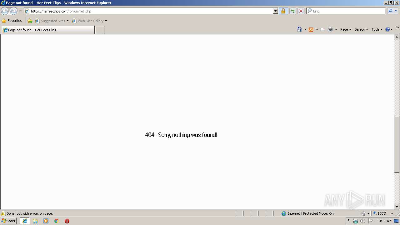Open the Favorites star button
Image resolution: width=400 pixels, height=225 pixels.
[12, 21]
